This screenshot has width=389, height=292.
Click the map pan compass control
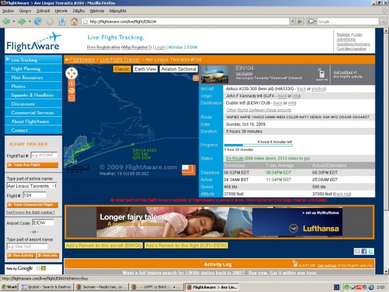click(71, 73)
